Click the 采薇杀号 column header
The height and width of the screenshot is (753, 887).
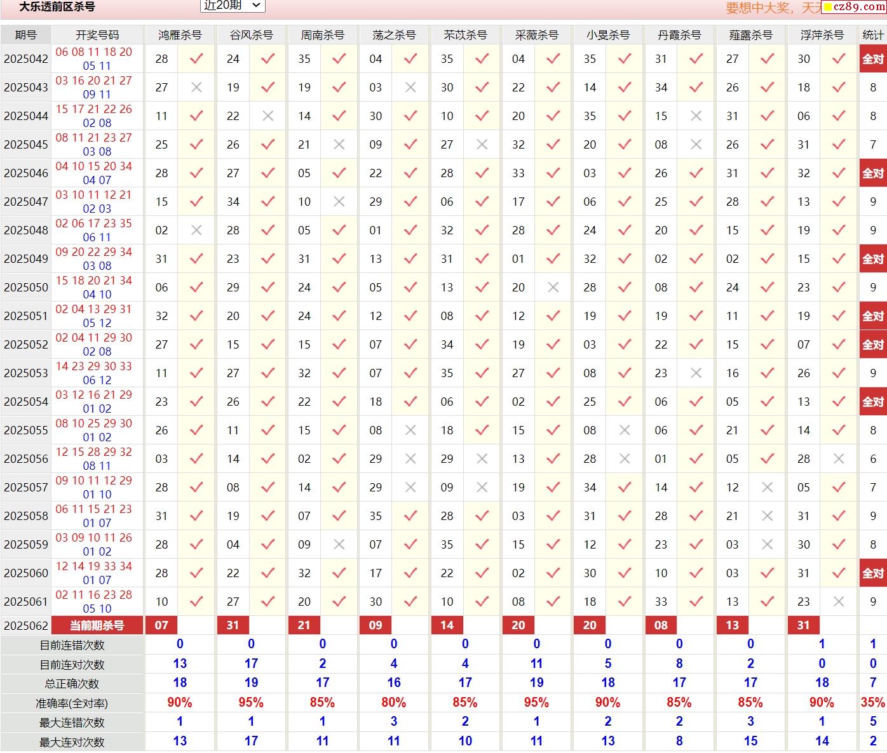point(536,35)
